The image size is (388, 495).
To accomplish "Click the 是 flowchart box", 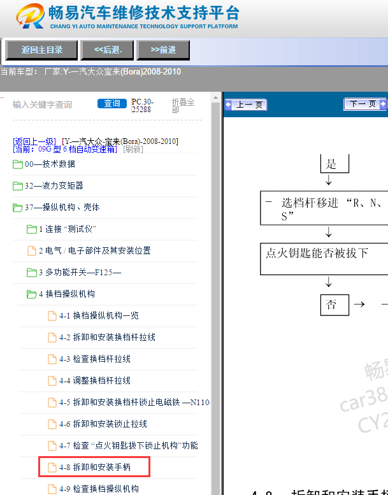I will pyautogui.click(x=334, y=164).
